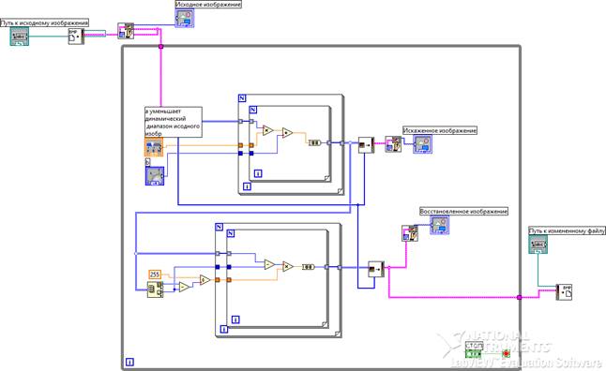
Task: Click the Путь к исходному изображения path terminal
Action: click(20, 37)
